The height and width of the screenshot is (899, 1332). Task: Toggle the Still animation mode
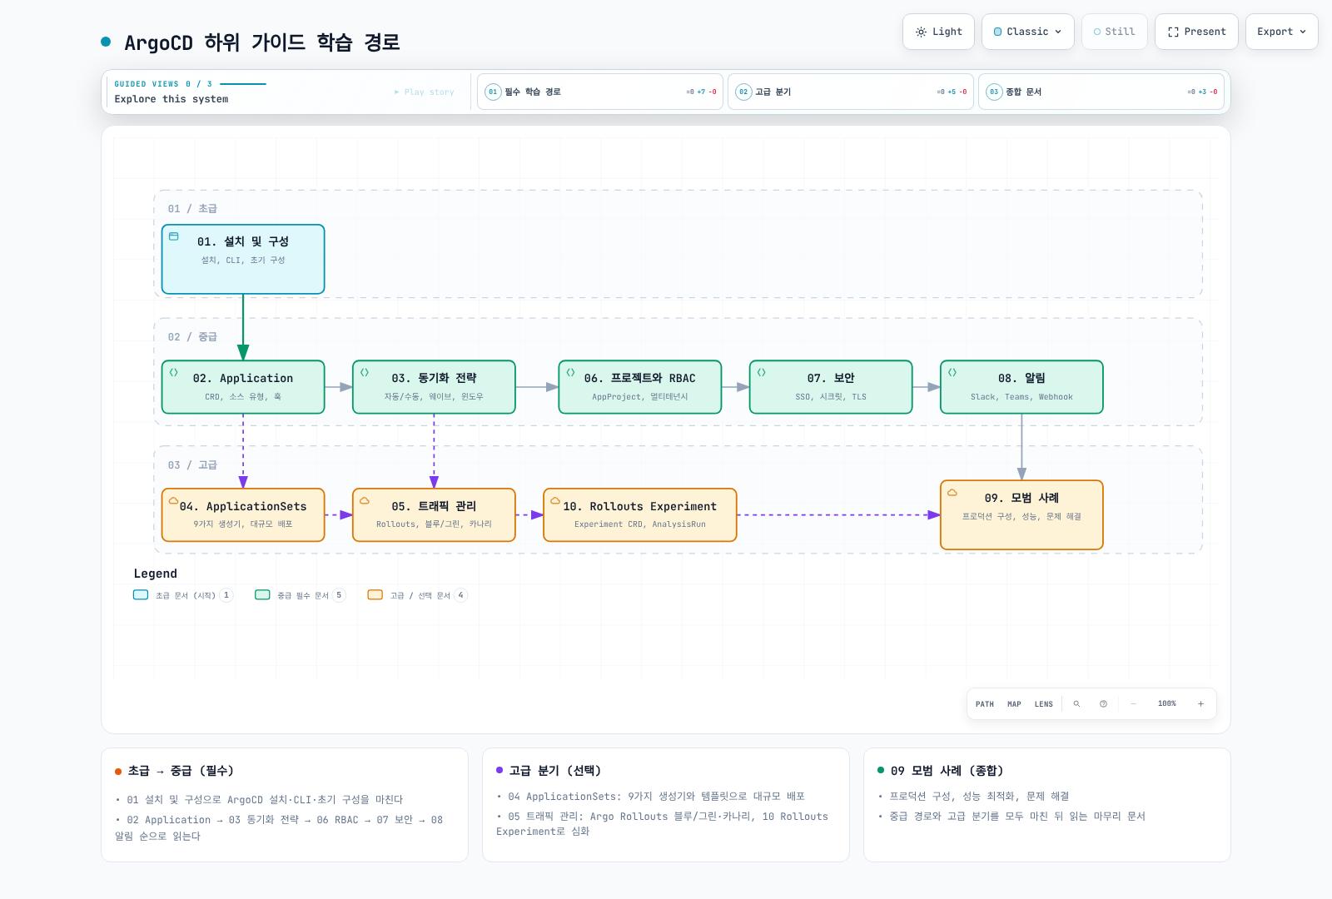tap(1115, 32)
